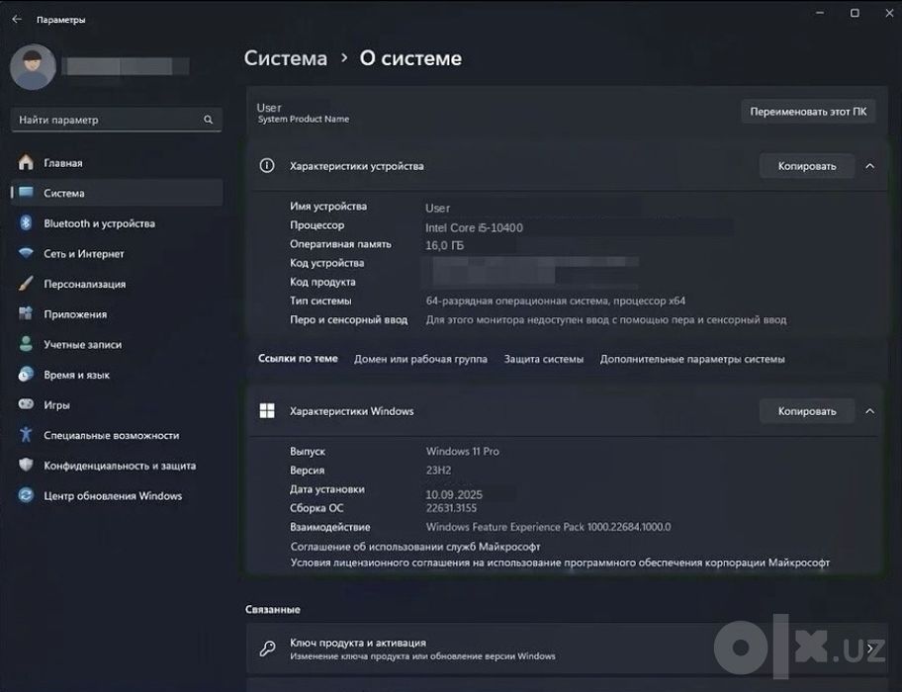This screenshot has width=902, height=692.
Task: Click the Специальные возможности accessibility icon
Action: 26,435
